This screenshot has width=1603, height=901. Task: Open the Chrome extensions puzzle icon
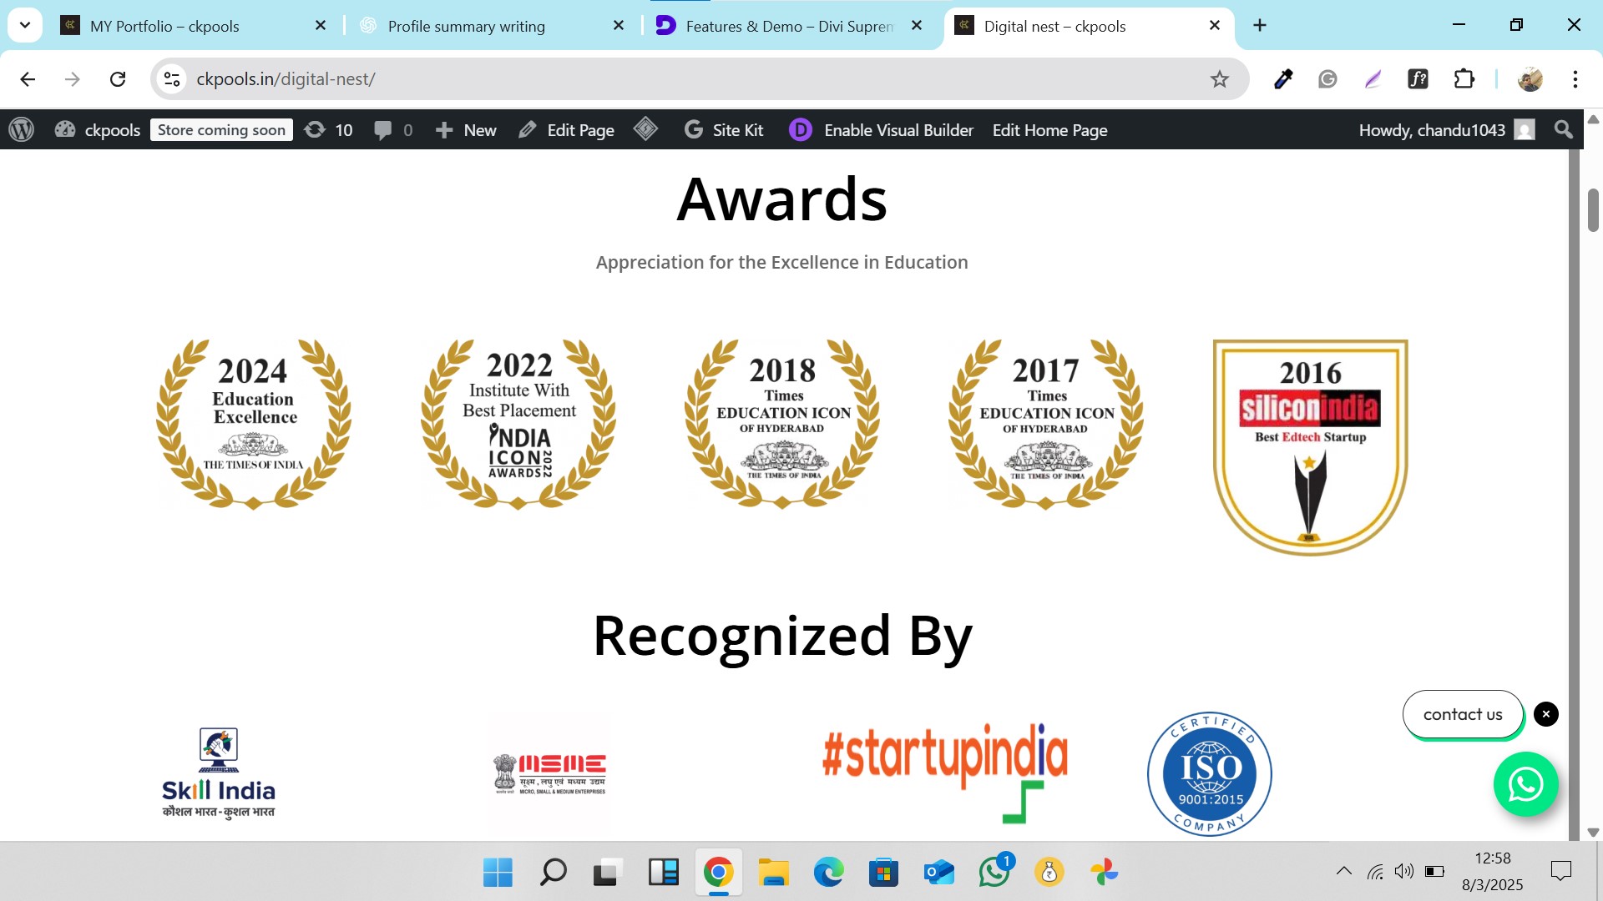[x=1464, y=79]
